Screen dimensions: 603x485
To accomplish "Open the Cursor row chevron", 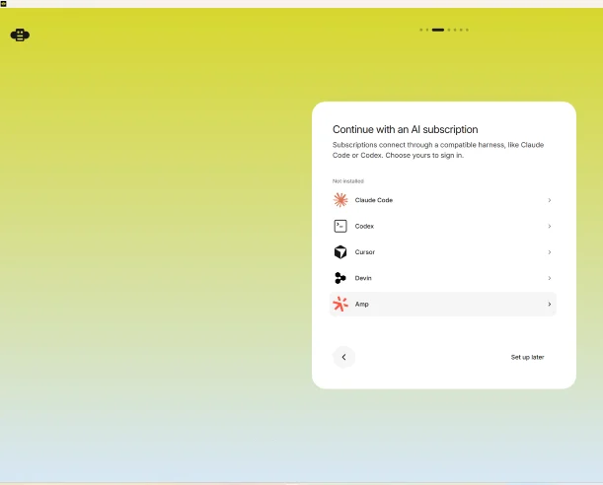I will pos(550,252).
